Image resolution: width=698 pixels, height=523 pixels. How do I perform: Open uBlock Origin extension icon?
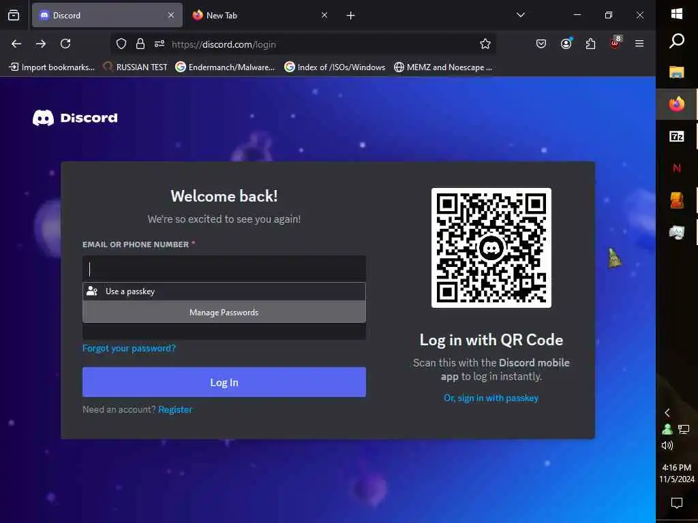pos(616,43)
